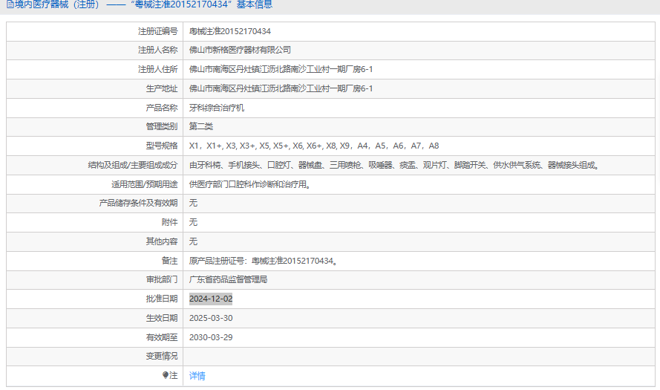Click the 无 value for 产品储存条件及有效期

193,203
